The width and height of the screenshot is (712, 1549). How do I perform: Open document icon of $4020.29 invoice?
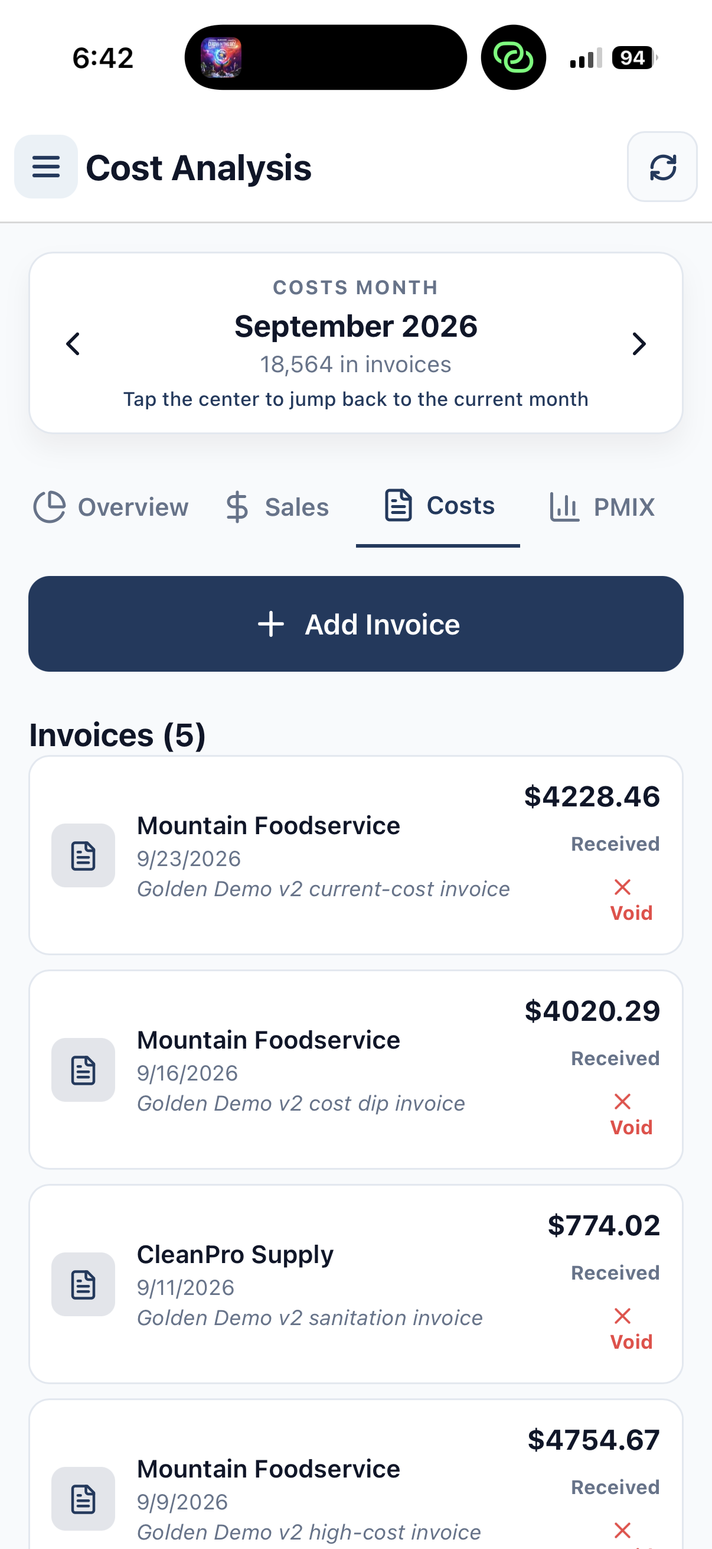[83, 1070]
